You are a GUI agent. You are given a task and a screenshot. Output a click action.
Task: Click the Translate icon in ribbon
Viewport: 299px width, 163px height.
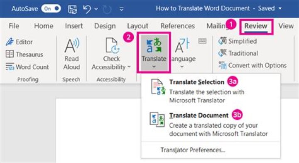click(x=154, y=45)
